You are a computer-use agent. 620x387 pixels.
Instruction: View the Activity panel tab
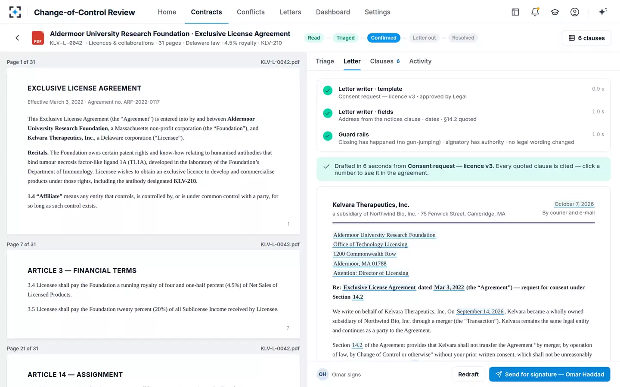click(x=420, y=61)
